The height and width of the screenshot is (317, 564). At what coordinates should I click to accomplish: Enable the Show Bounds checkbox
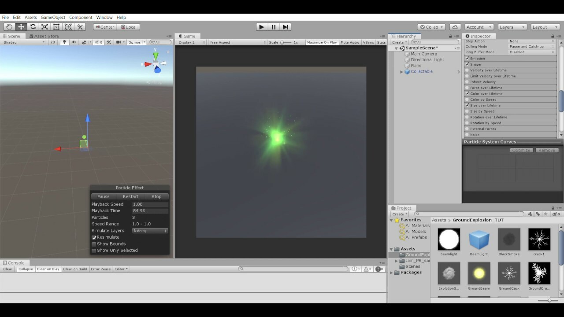(93, 243)
